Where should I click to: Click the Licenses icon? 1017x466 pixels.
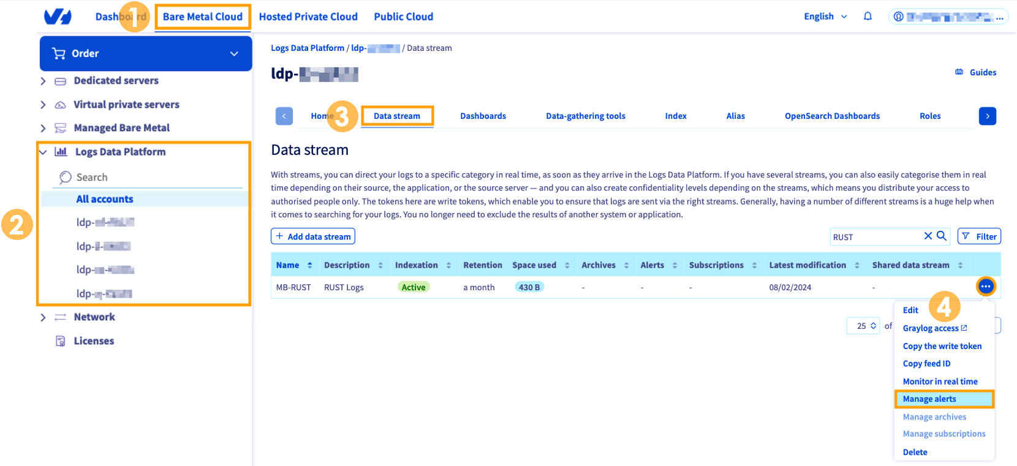coord(60,341)
